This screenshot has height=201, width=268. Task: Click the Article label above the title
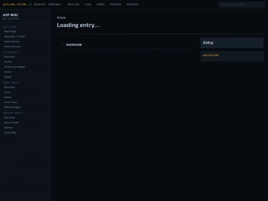(x=61, y=17)
